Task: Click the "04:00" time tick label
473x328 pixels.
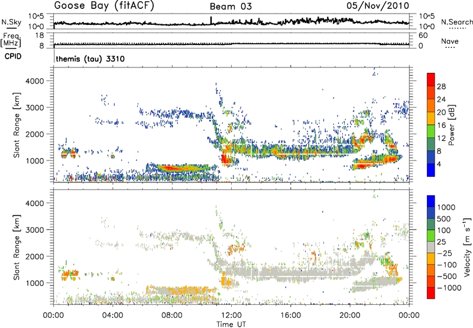Action: [112, 316]
